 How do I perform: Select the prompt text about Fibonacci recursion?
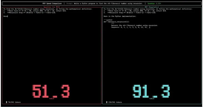[108, 4]
